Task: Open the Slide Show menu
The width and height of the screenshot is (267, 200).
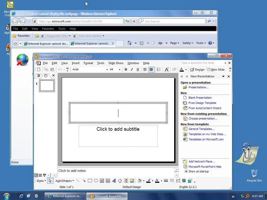Action: (x=116, y=63)
